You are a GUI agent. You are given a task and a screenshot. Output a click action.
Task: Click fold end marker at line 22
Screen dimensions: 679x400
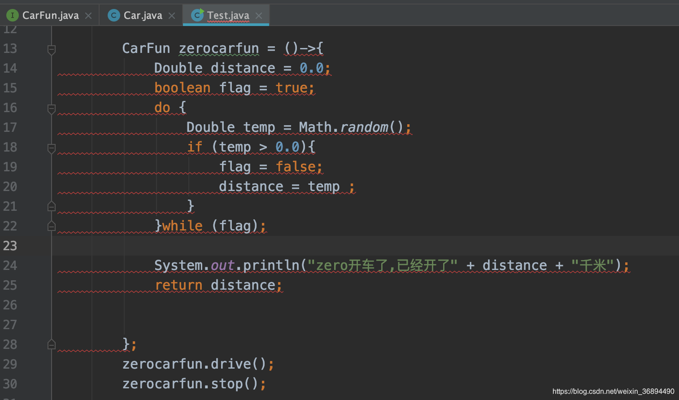pyautogui.click(x=52, y=226)
